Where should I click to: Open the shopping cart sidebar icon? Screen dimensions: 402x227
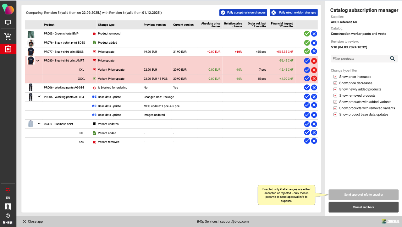pyautogui.click(x=8, y=36)
